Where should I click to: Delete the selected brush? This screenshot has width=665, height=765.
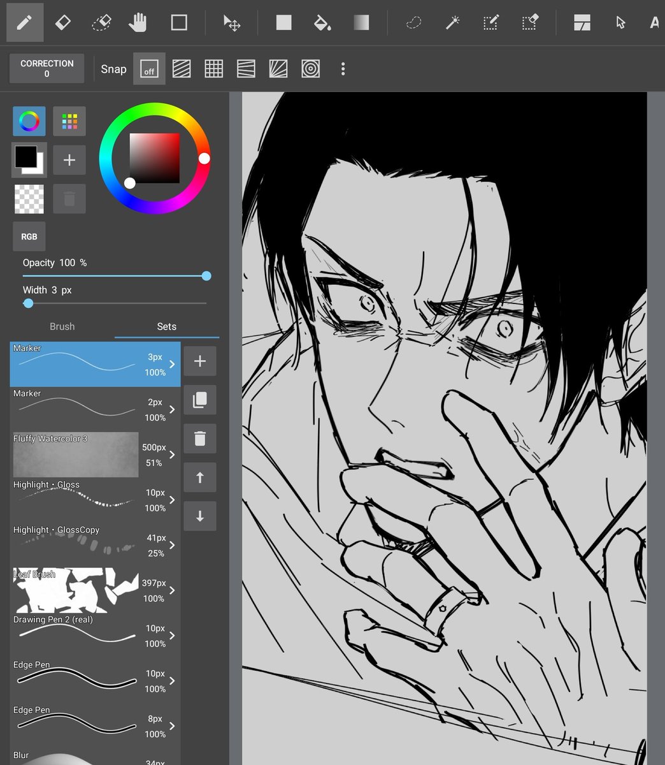(200, 439)
